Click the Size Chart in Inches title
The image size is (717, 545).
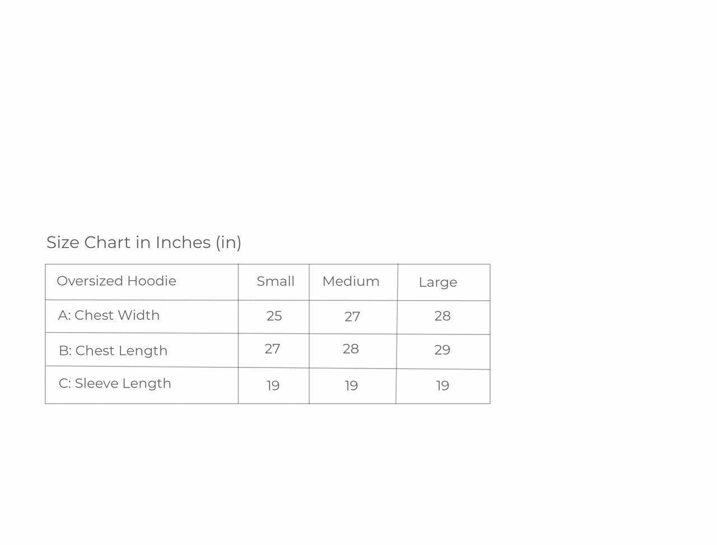click(144, 243)
